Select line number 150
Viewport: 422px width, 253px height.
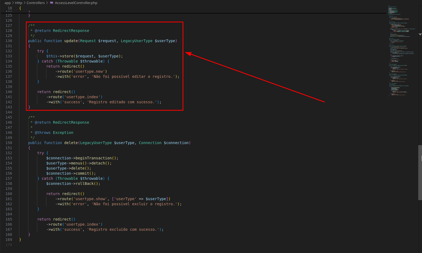point(9,143)
